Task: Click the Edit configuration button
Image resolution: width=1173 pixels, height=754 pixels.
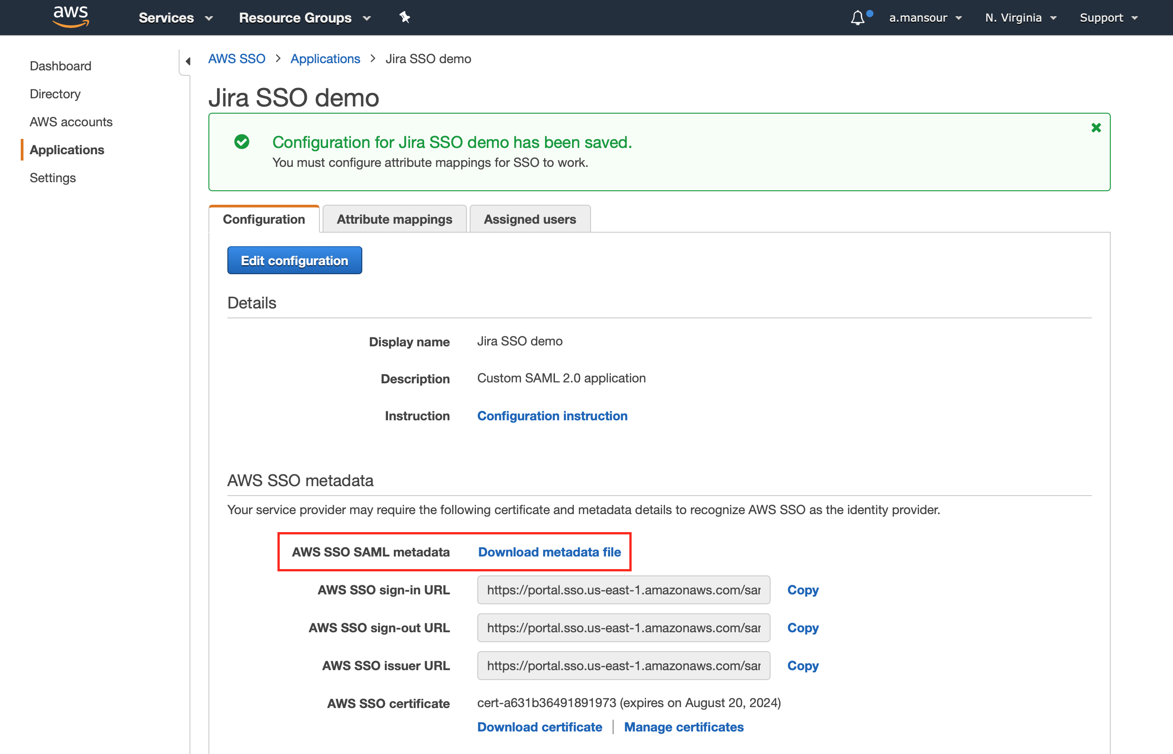Action: (294, 260)
